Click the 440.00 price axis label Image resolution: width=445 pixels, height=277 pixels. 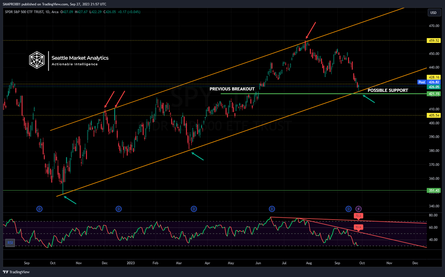tap(434, 67)
